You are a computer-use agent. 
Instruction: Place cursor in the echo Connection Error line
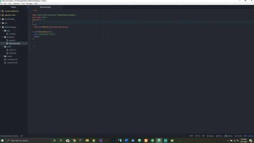coord(45,34)
